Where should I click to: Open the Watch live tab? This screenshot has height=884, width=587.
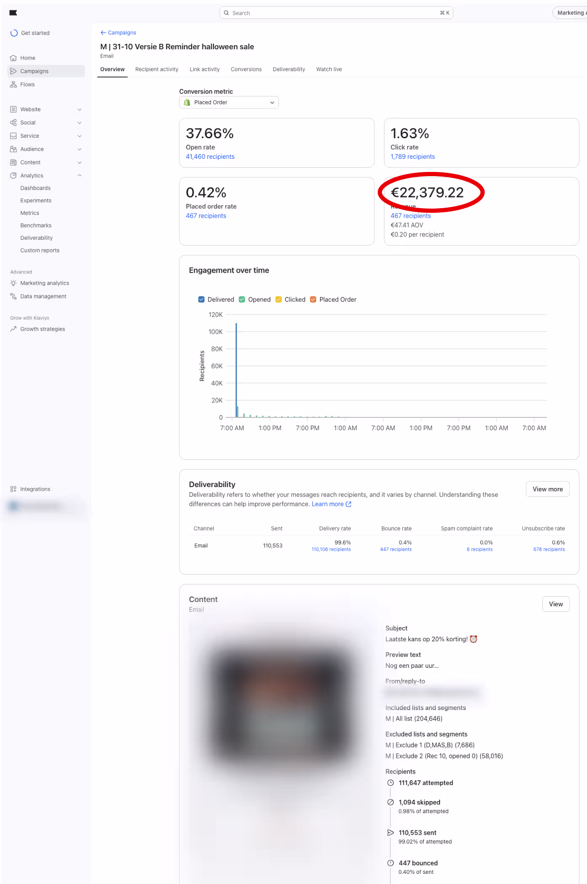[x=329, y=70]
